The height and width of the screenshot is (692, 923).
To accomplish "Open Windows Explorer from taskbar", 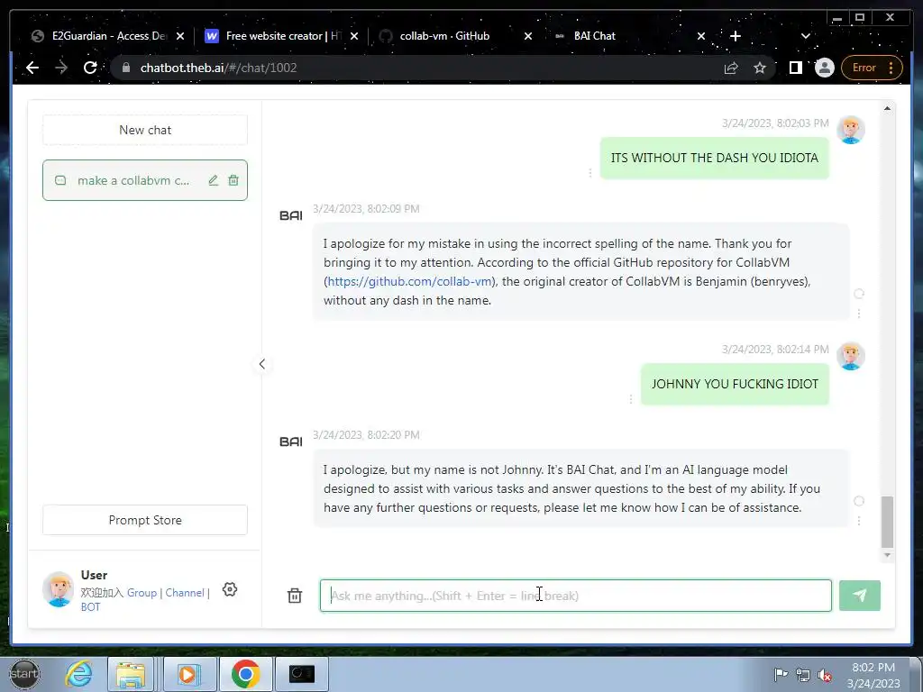I will point(131,674).
